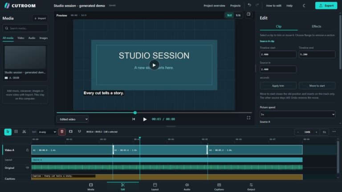
Task: Activate the scissors split tool
Action: tap(24, 132)
